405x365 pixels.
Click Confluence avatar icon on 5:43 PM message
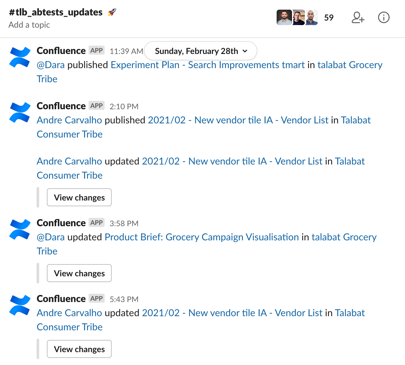pyautogui.click(x=20, y=305)
